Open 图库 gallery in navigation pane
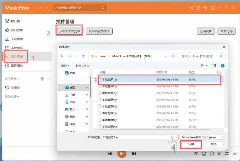 coord(70,73)
